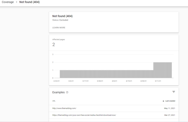Go back to Coverage breadcrumb
Image resolution: width=188 pixels, height=122 pixels.
pos(8,2)
